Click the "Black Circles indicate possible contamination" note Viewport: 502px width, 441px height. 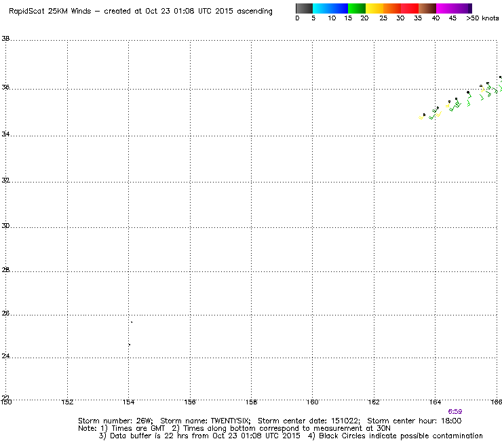(x=401, y=436)
